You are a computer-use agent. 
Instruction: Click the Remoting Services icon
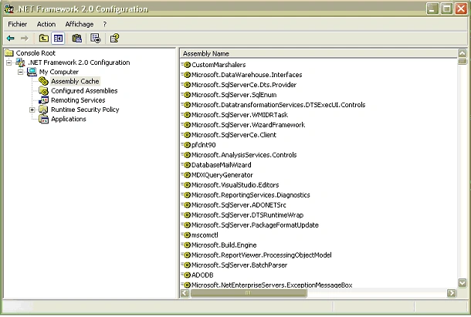(x=43, y=100)
